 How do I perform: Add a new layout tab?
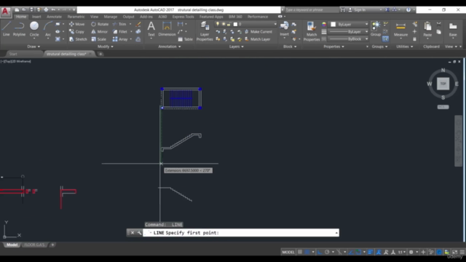(x=52, y=245)
